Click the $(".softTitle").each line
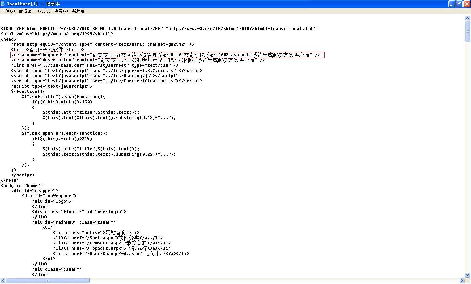 click(63, 97)
